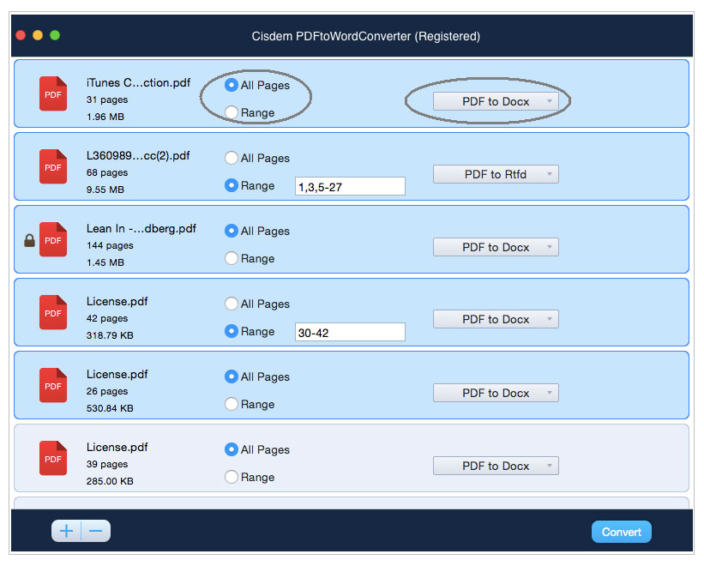Image resolution: width=704 pixels, height=566 pixels.
Task: Click the PDF icon of the 42 pages License.pdf
Action: [x=53, y=312]
